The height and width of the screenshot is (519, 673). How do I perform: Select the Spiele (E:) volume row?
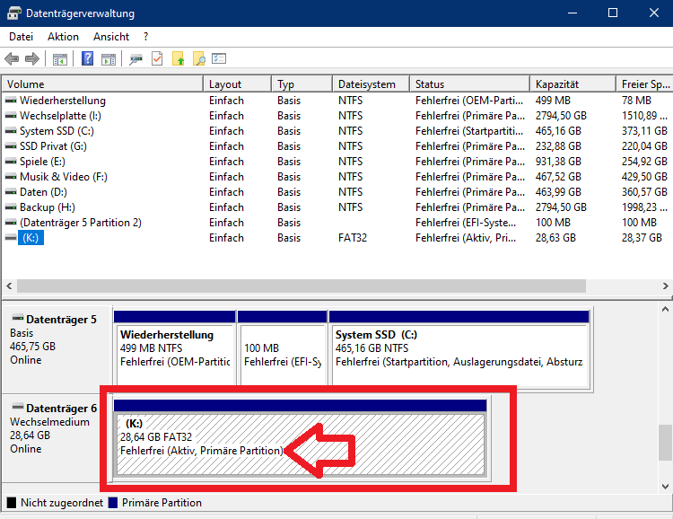(336, 162)
